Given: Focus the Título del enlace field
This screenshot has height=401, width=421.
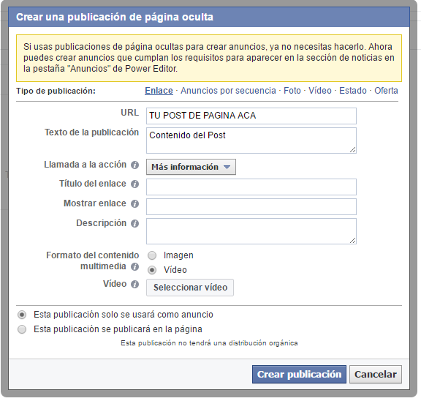Looking at the screenshot, I should (251, 187).
